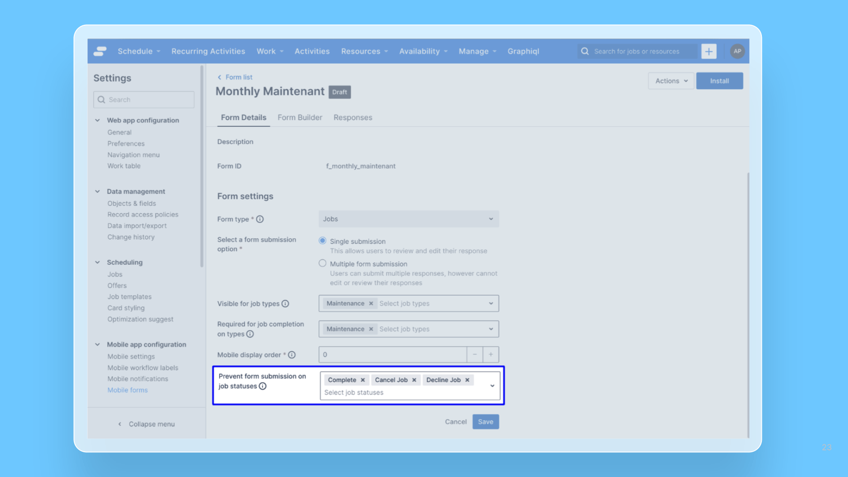Open the Availability menu
This screenshot has height=477, width=848.
pyautogui.click(x=423, y=51)
